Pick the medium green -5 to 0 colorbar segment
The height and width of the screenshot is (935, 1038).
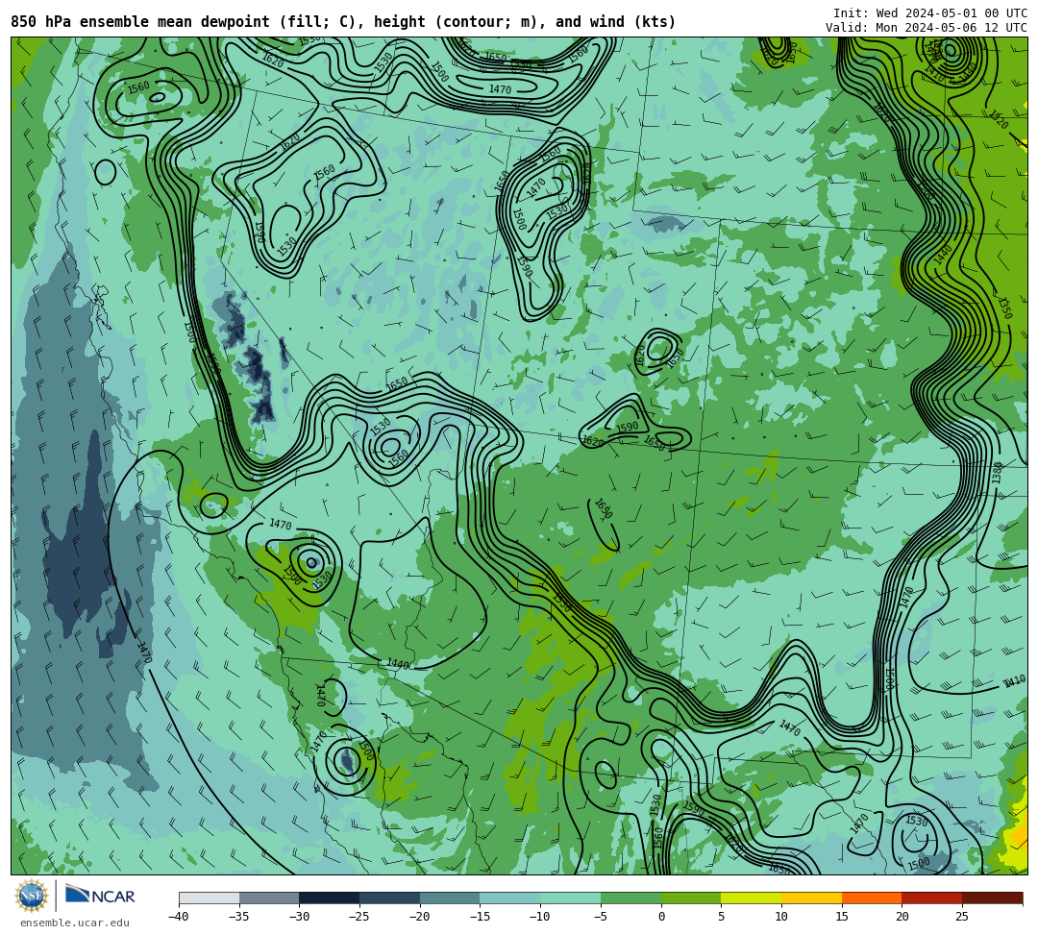click(630, 898)
